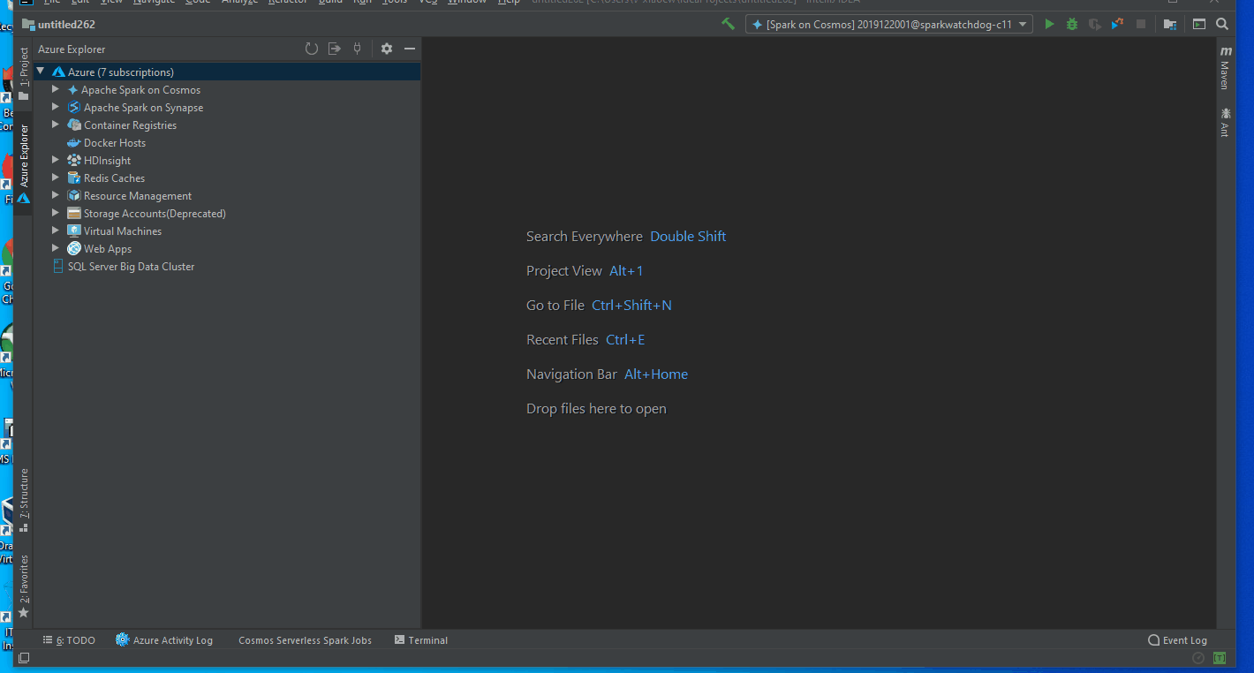Expand the HDInsight node
Image resolution: width=1254 pixels, height=673 pixels.
[55, 160]
